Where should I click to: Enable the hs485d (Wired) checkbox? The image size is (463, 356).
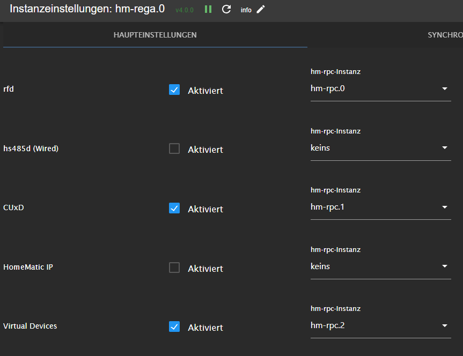click(x=174, y=149)
